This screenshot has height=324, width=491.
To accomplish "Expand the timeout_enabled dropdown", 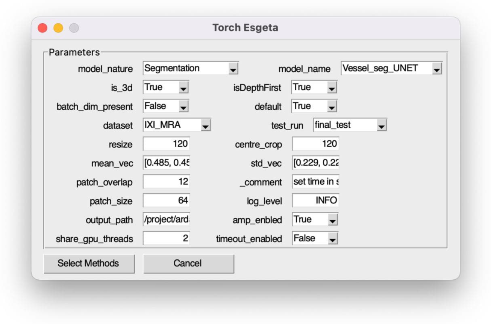I will [315, 238].
